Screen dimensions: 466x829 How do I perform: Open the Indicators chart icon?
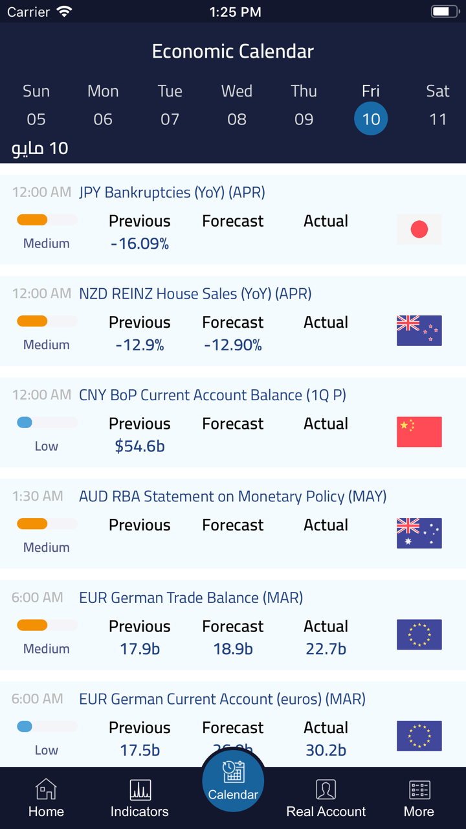click(140, 790)
